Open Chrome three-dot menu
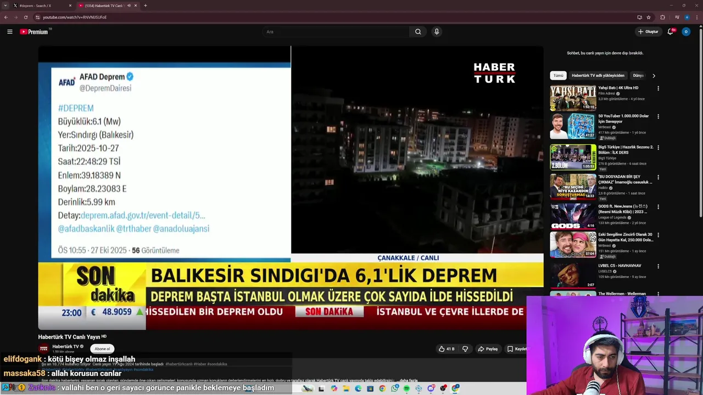This screenshot has width=703, height=395. pos(697,17)
